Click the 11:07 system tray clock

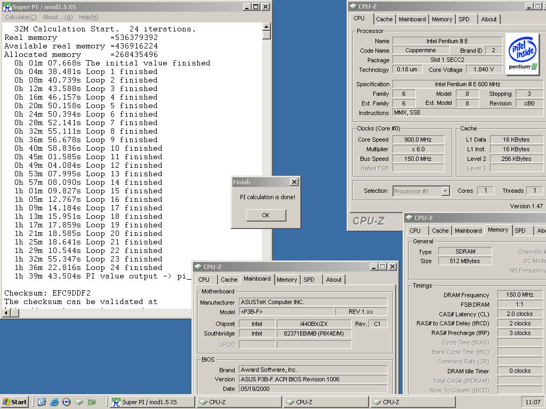(x=533, y=402)
